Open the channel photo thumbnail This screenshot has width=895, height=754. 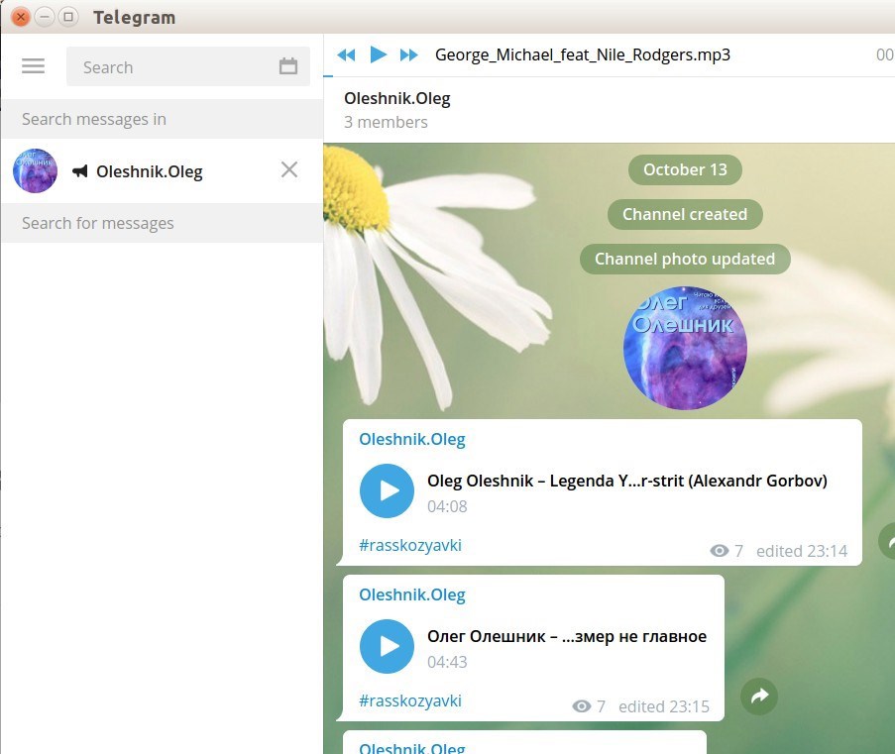(685, 348)
